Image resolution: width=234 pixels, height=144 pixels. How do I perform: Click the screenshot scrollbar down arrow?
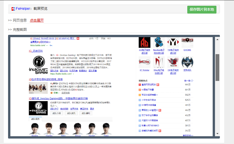218,134
